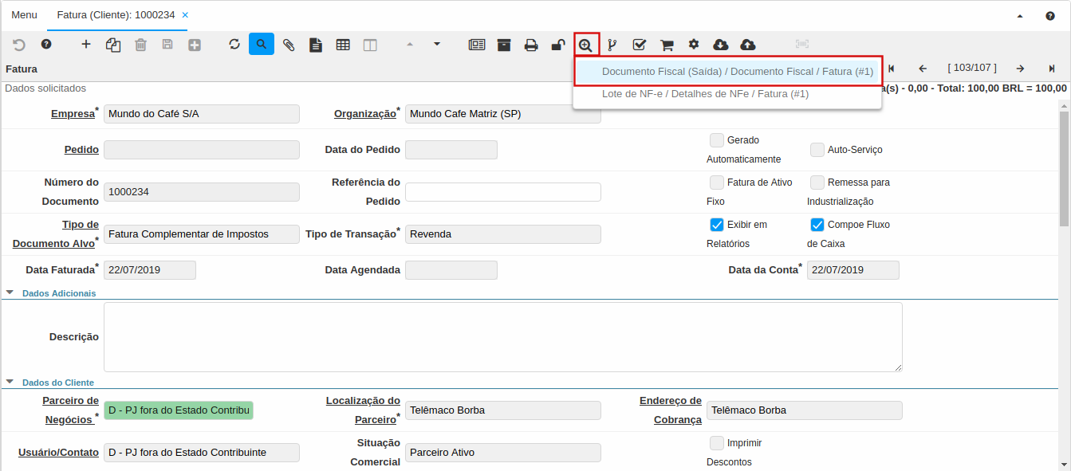The width and height of the screenshot is (1071, 471).
Task: Select Lote de NF-e menu entry
Action: 705,94
